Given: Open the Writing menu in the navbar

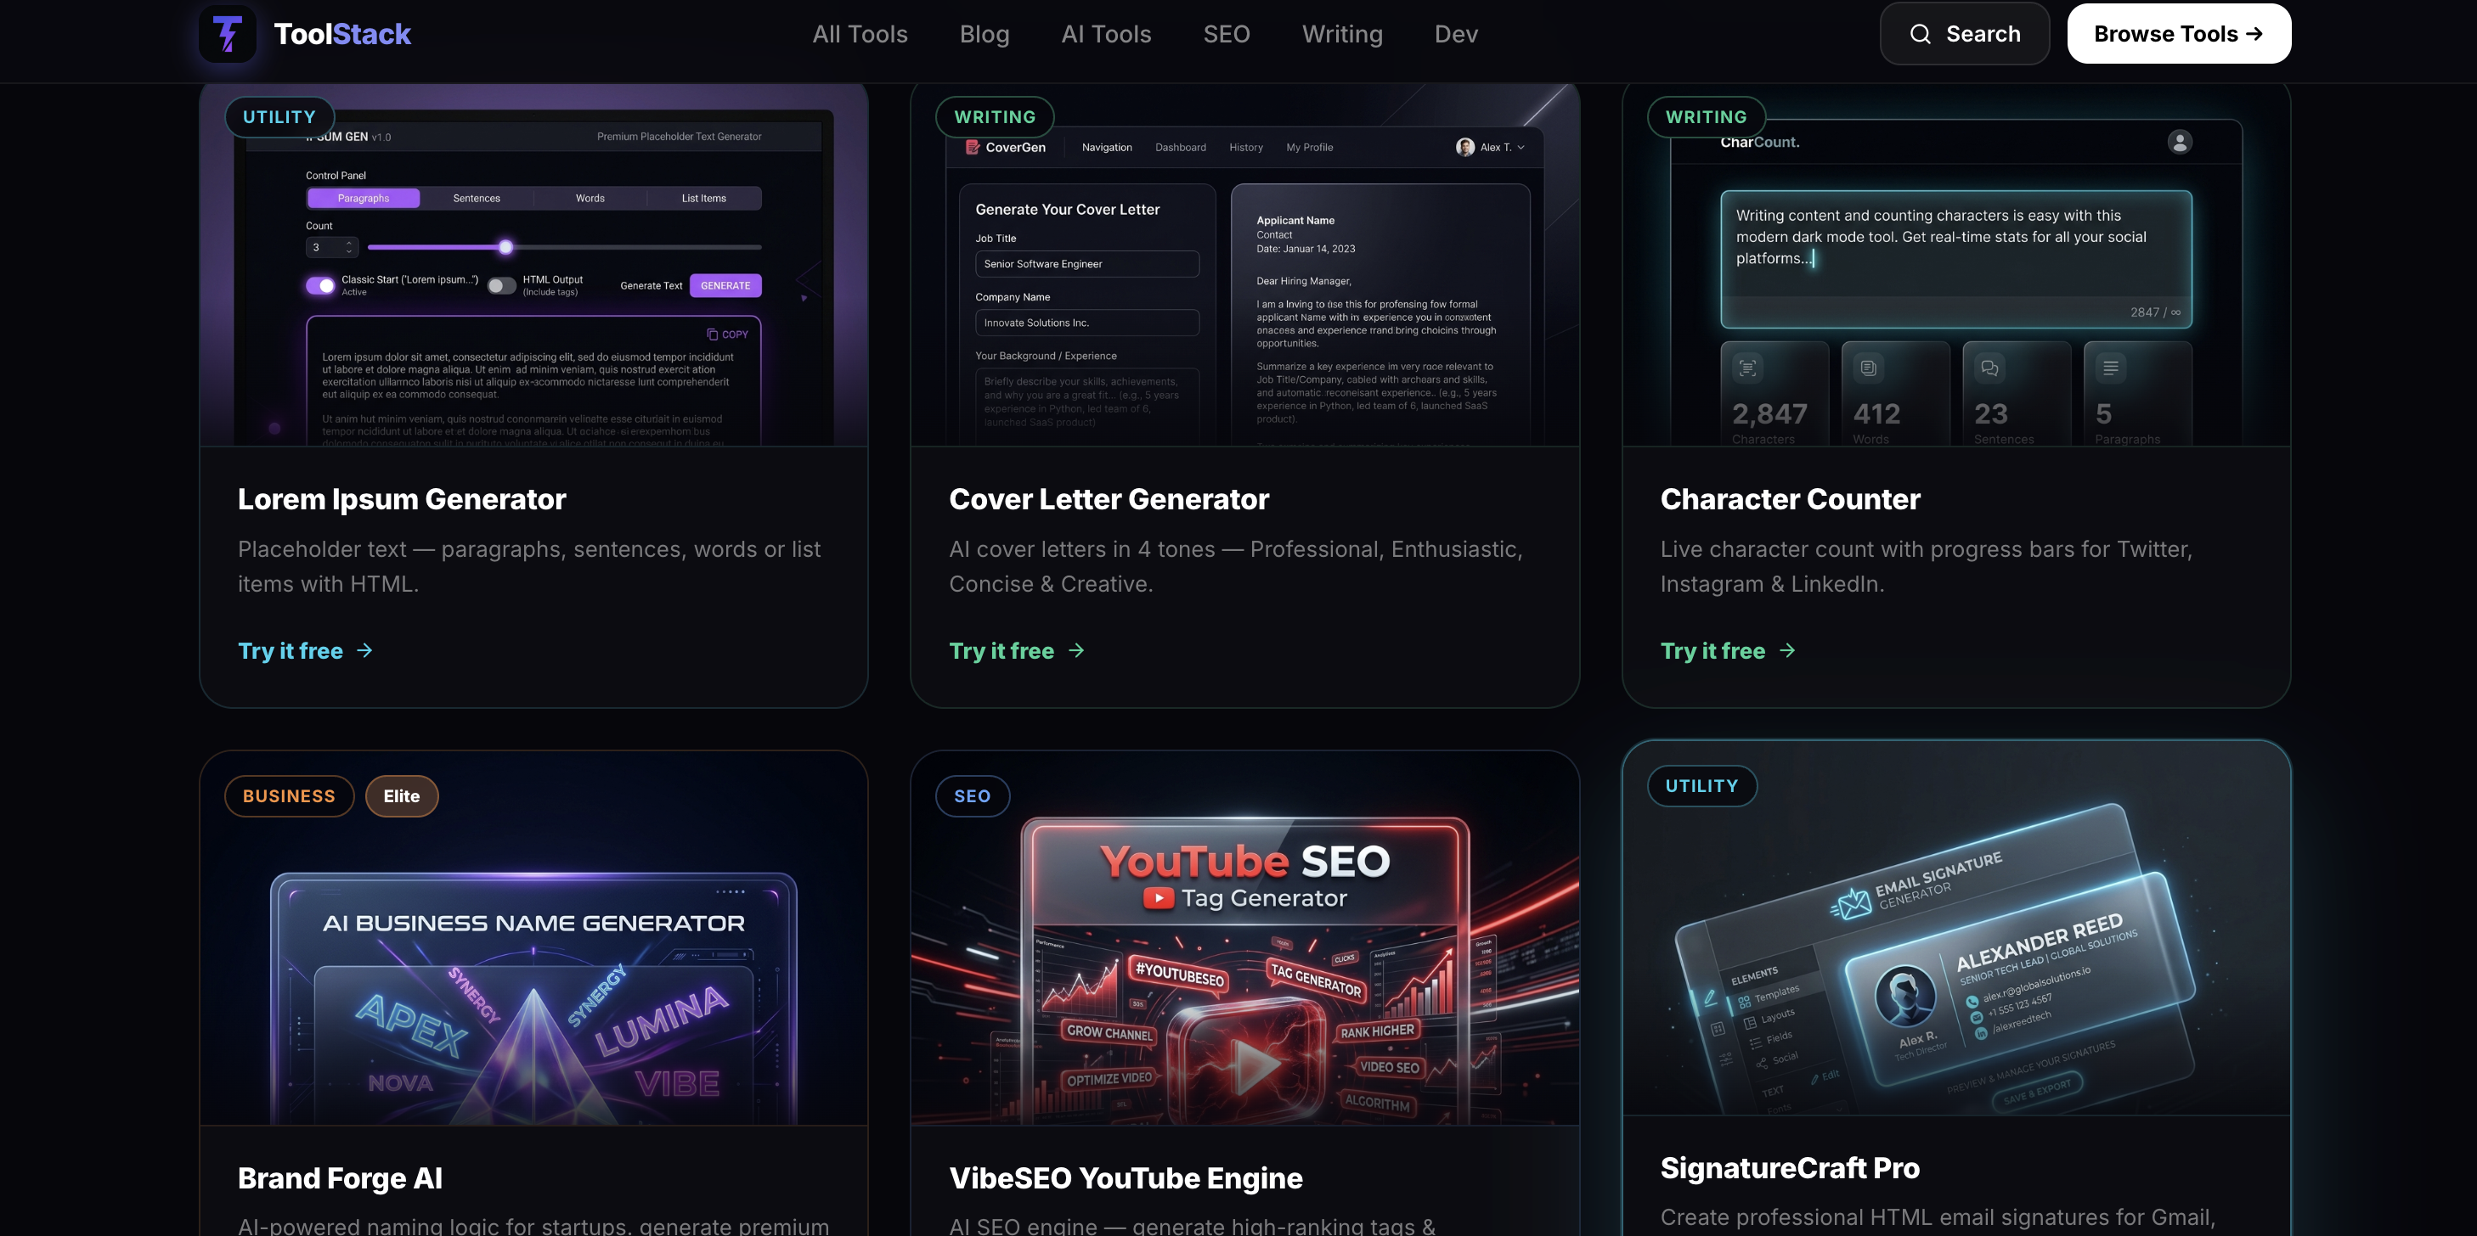Looking at the screenshot, I should (x=1342, y=34).
